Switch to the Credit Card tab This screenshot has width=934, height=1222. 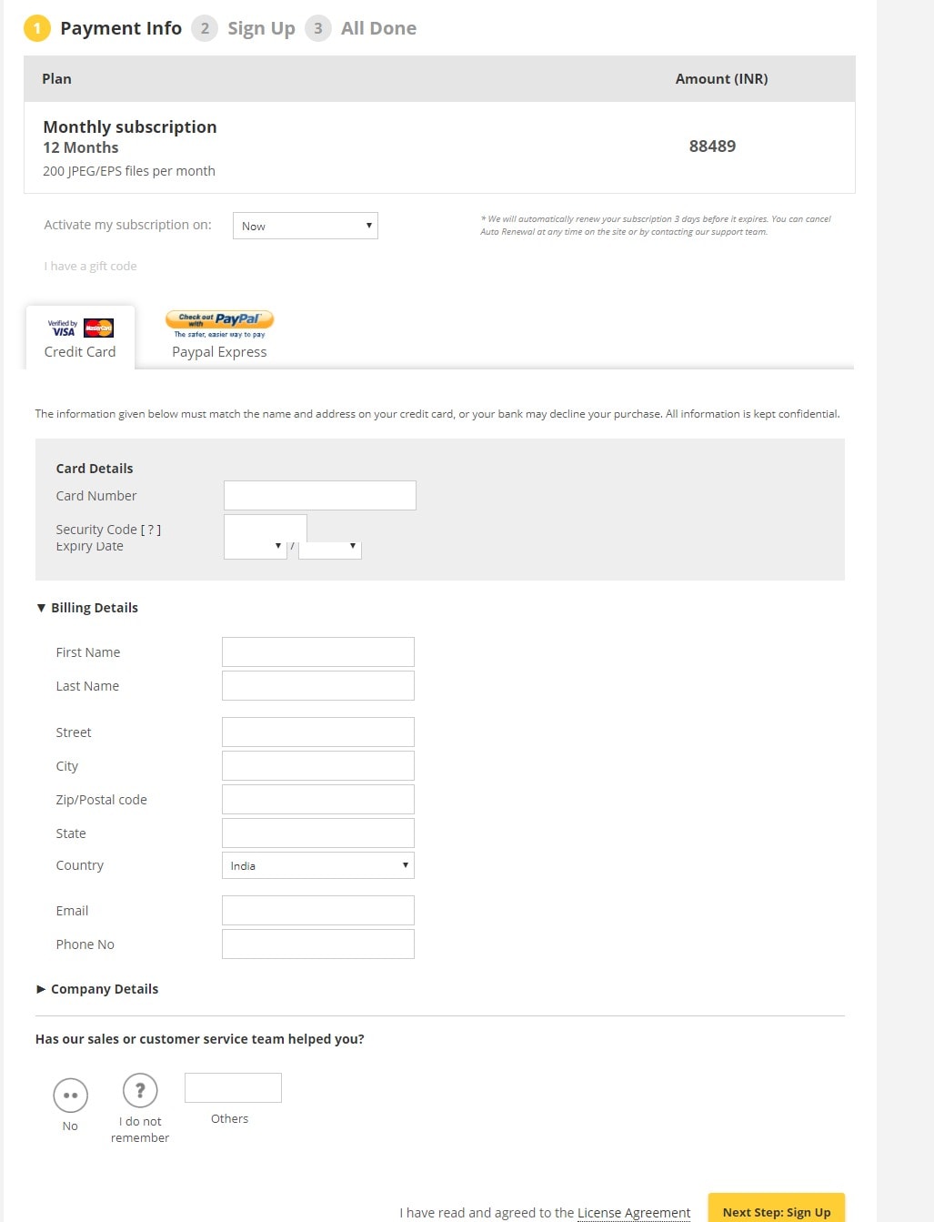click(80, 338)
